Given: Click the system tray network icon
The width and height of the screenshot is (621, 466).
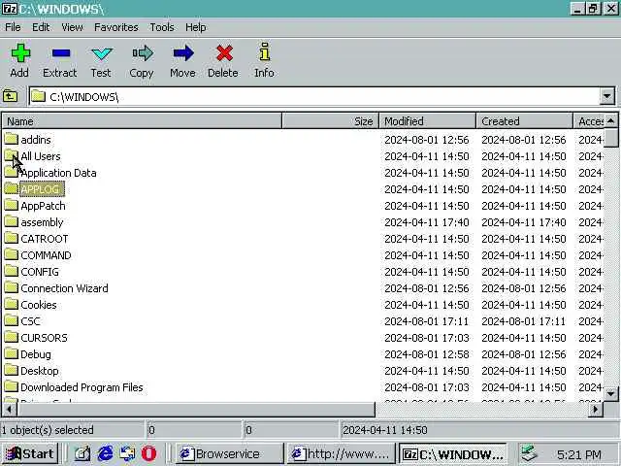Looking at the screenshot, I should coord(529,453).
